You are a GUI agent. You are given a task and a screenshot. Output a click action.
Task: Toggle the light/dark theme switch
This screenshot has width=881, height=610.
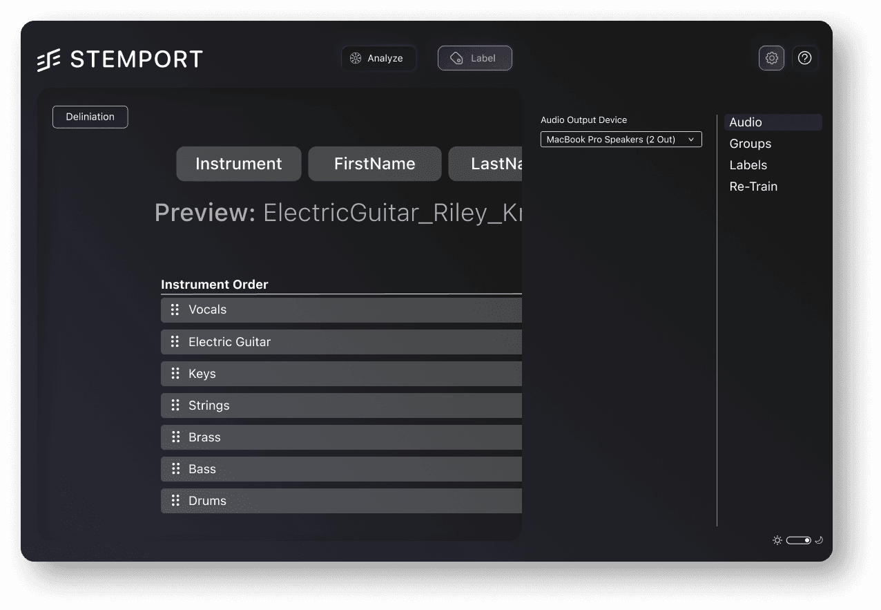click(x=798, y=540)
